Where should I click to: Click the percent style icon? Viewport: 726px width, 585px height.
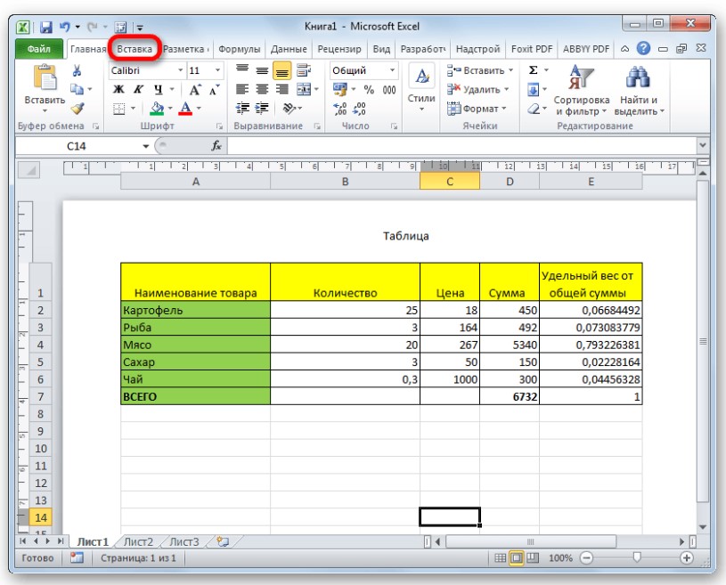[369, 89]
